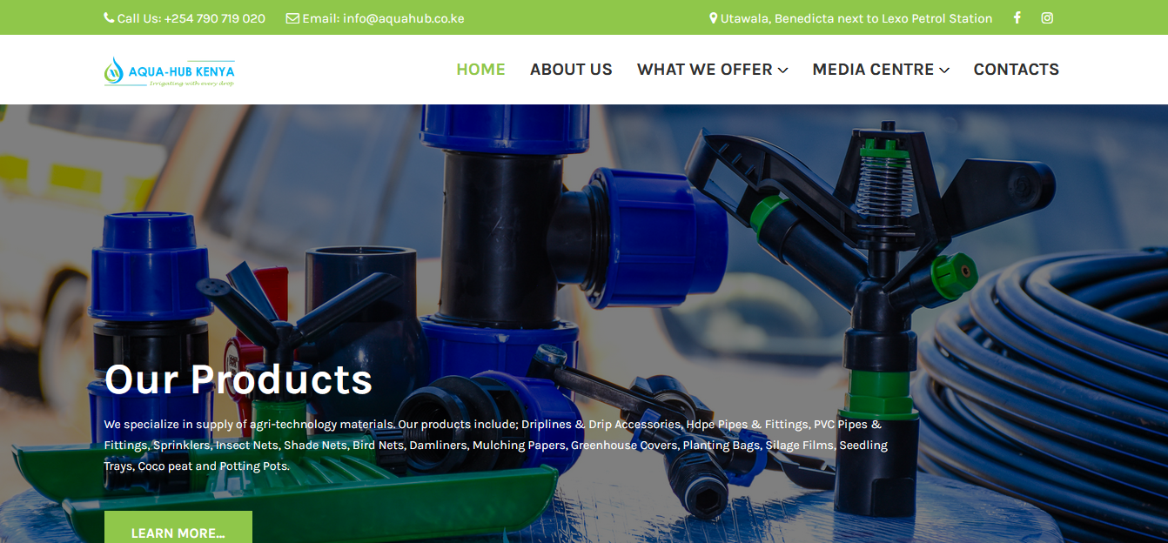Image resolution: width=1168 pixels, height=543 pixels.
Task: Click the Our Products slide heading
Action: [238, 379]
